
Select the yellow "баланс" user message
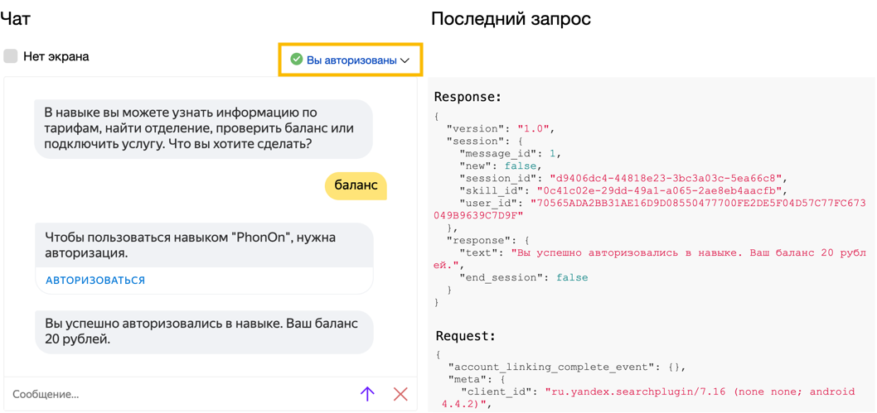tap(356, 185)
